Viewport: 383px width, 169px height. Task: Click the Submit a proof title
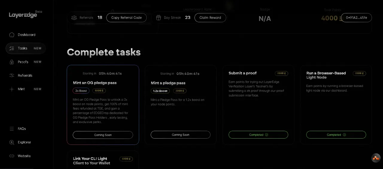click(x=243, y=73)
